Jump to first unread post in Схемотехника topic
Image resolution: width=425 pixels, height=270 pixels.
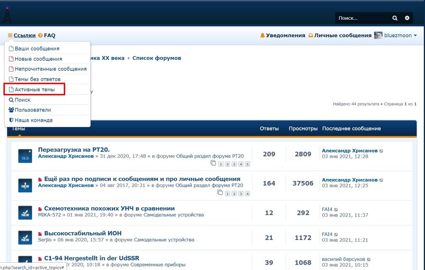pos(40,209)
